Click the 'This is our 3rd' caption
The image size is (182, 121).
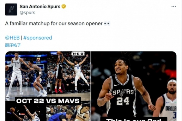(134, 119)
